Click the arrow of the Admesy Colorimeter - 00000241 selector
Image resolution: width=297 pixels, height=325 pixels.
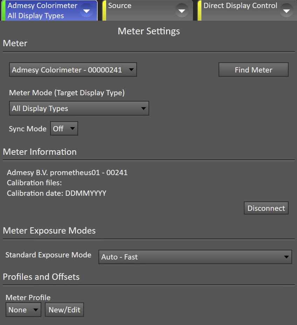pyautogui.click(x=131, y=70)
